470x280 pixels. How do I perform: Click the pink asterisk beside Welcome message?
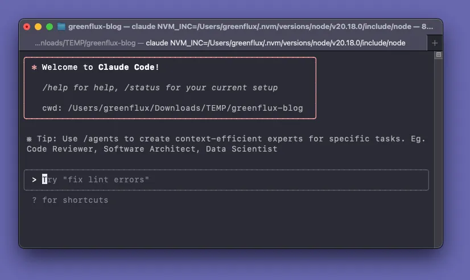click(34, 67)
